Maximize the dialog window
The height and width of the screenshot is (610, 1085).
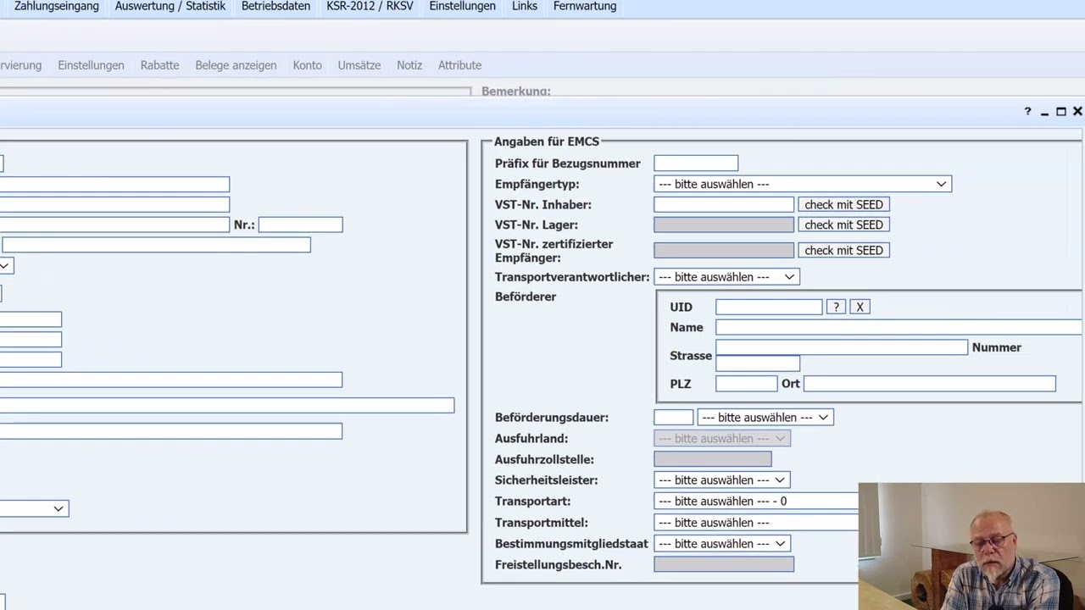point(1060,112)
